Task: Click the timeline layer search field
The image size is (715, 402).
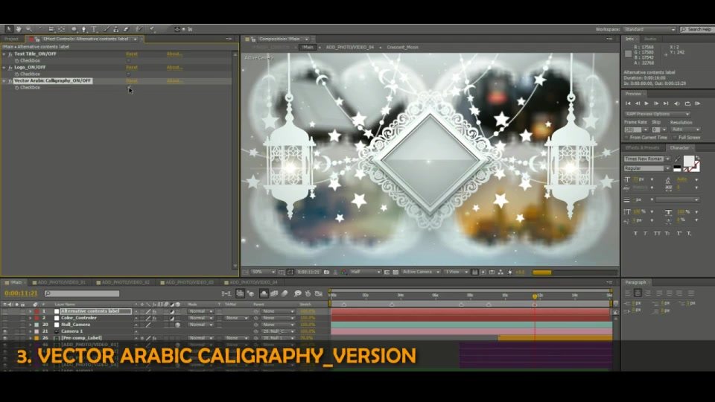Action: [x=82, y=294]
